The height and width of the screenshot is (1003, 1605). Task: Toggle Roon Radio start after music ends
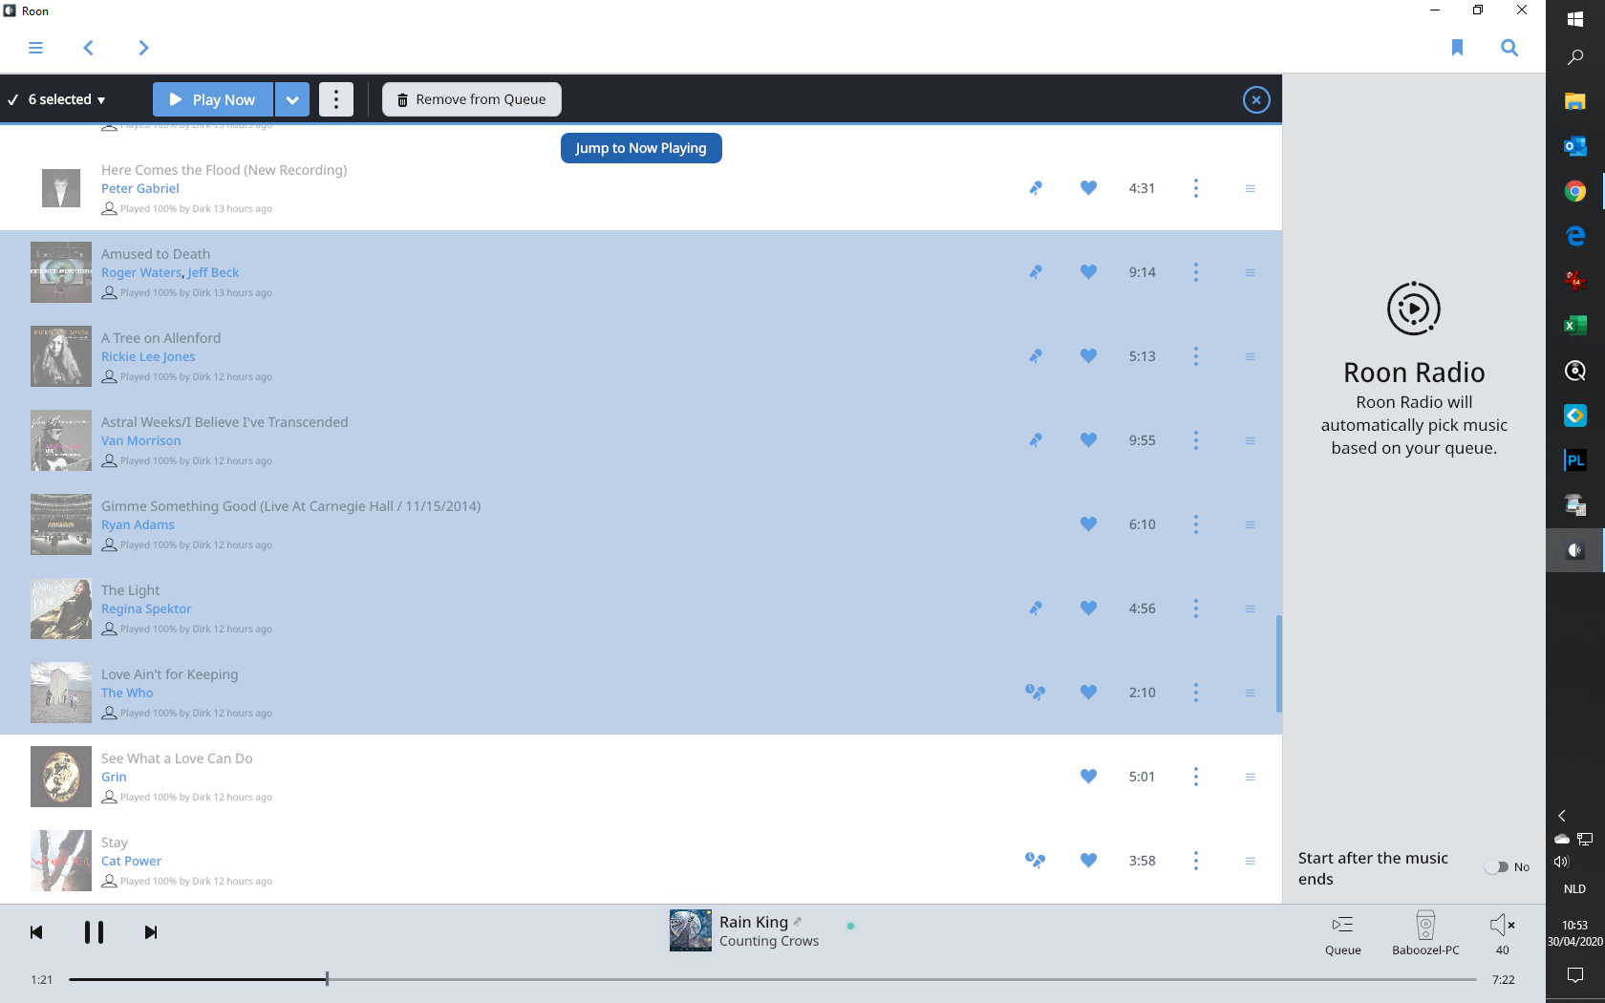pyautogui.click(x=1497, y=867)
